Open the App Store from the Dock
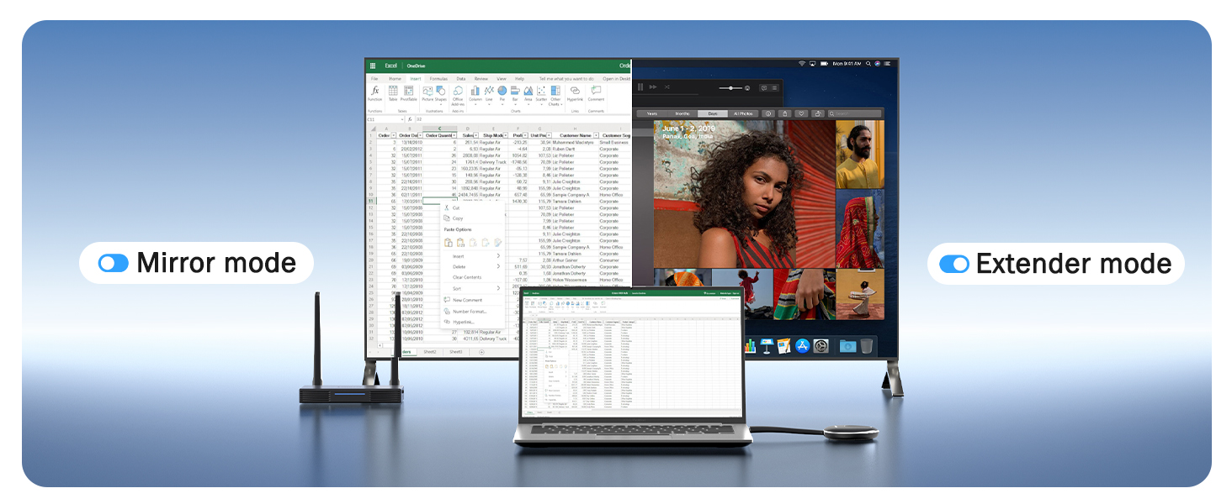The width and height of the screenshot is (1232, 504). pos(802,346)
